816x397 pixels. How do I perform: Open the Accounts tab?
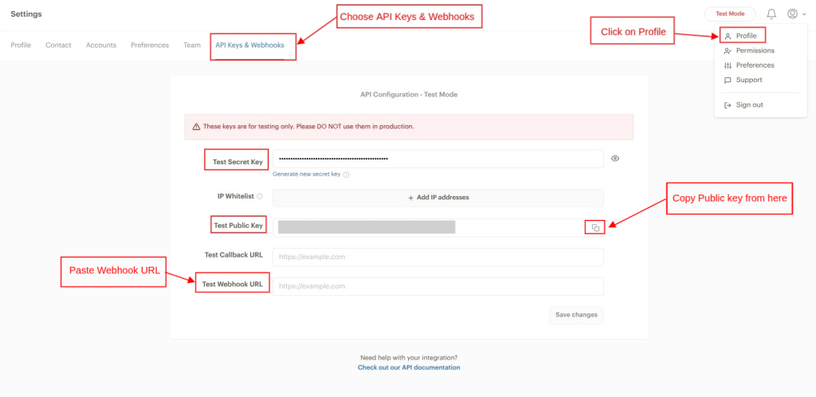pyautogui.click(x=101, y=45)
